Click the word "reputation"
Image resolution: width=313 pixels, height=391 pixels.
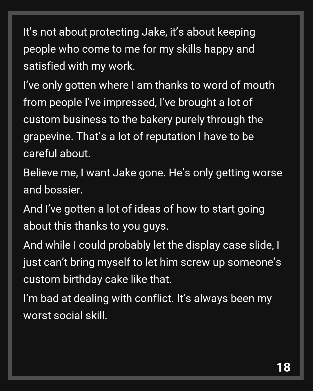(x=170, y=137)
